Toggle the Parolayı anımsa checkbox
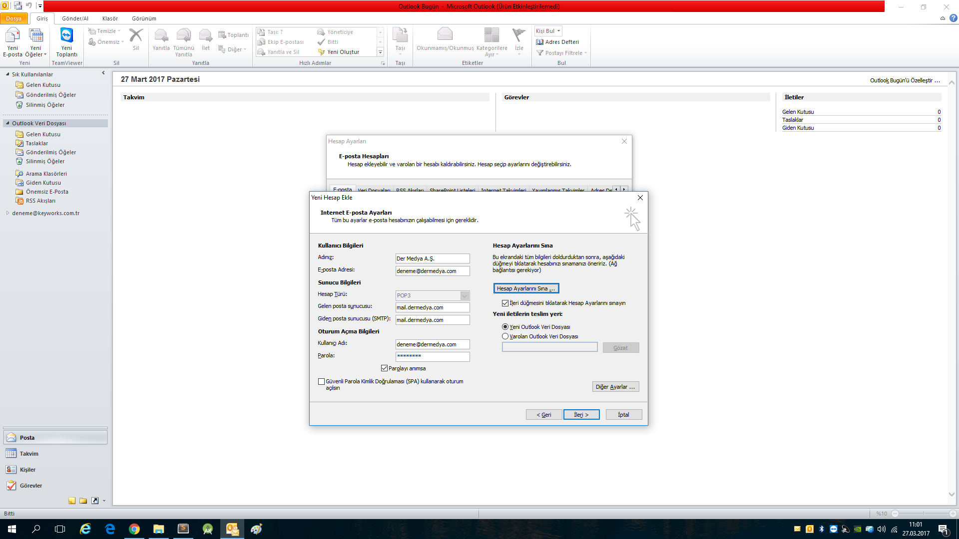Image resolution: width=959 pixels, height=539 pixels. pyautogui.click(x=384, y=368)
